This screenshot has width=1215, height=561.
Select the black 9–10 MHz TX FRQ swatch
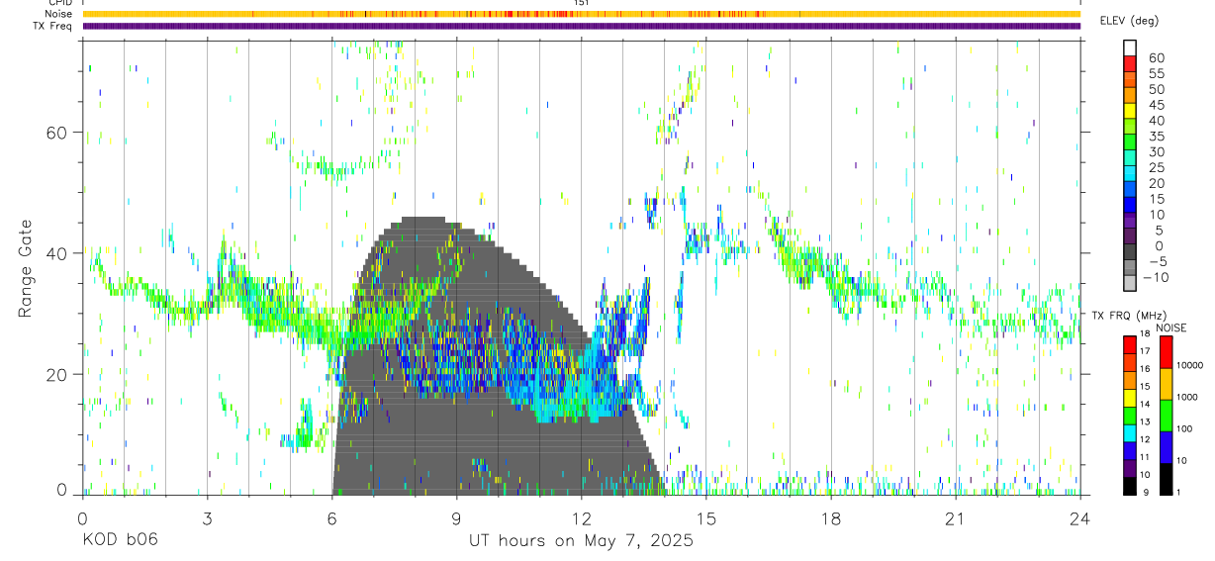[1130, 485]
